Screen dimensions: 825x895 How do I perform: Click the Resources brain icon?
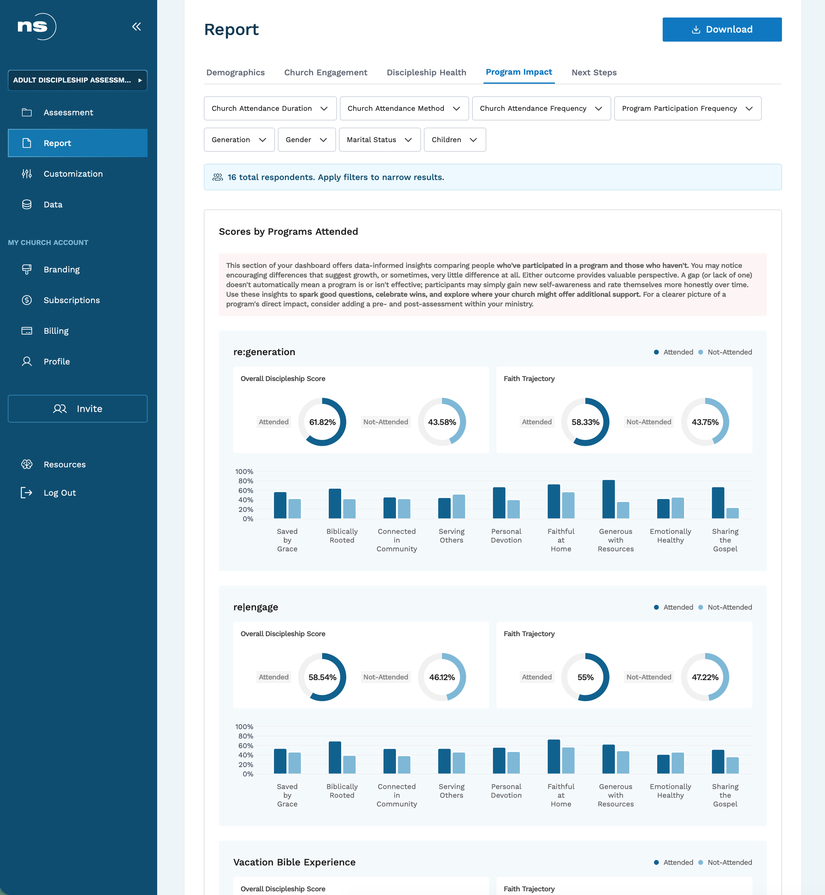27,464
